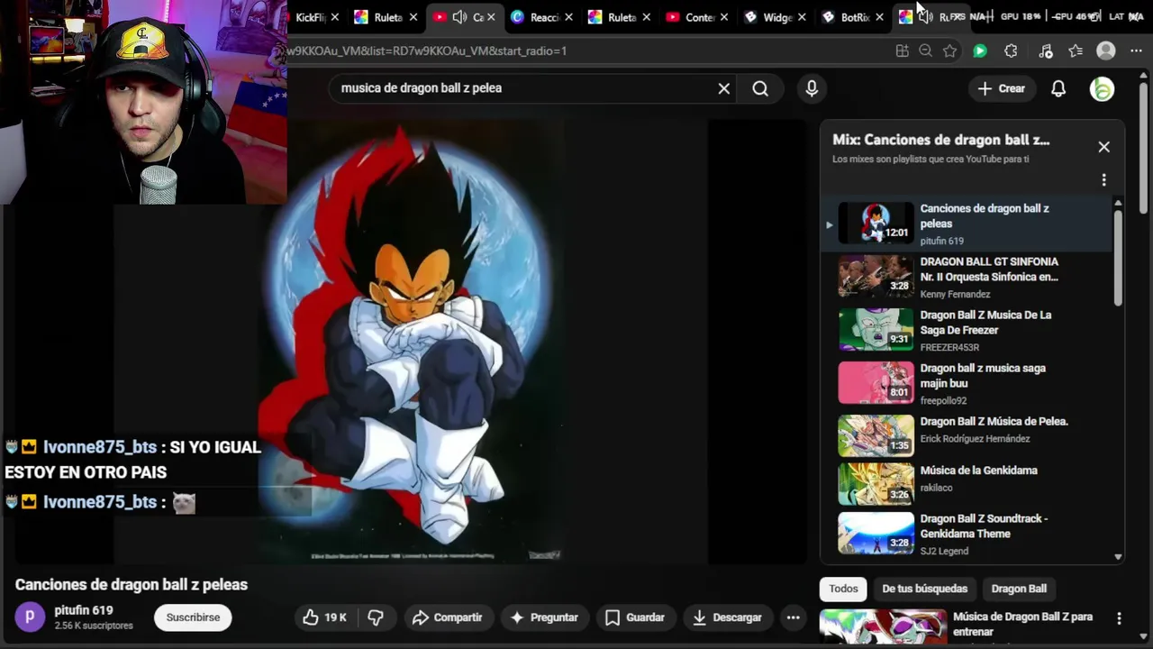Click the Descargar button
The width and height of the screenshot is (1153, 649).
[x=727, y=617]
